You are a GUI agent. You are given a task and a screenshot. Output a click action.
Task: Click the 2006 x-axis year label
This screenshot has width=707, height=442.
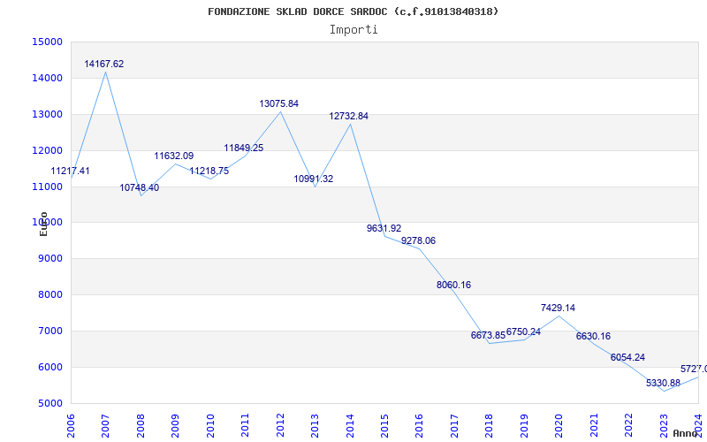pos(71,425)
